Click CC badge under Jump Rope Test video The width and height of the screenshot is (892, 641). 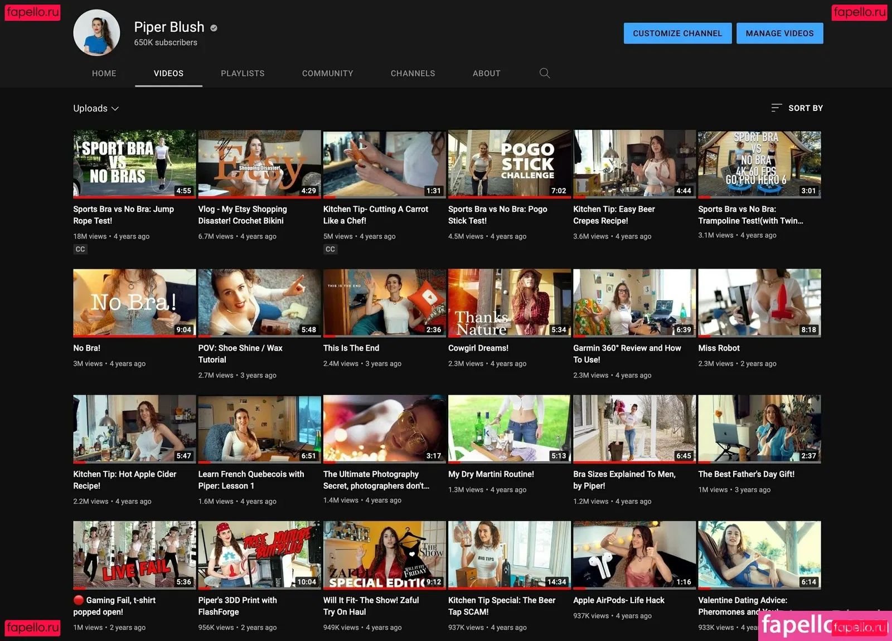point(80,249)
